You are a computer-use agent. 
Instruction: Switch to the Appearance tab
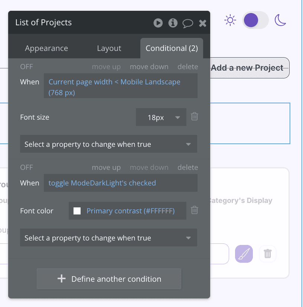pyautogui.click(x=46, y=48)
